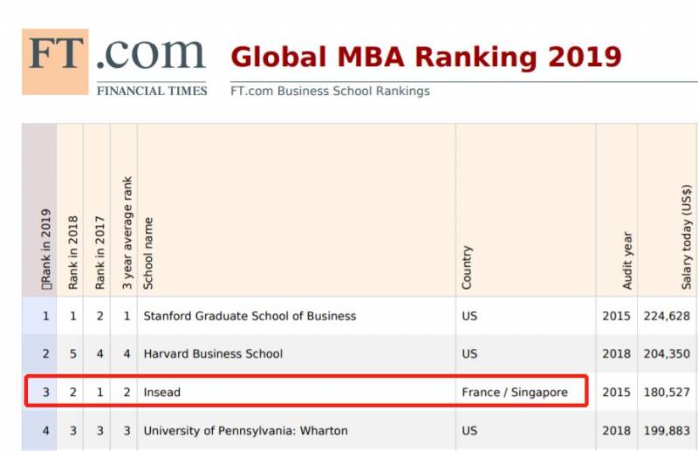The height and width of the screenshot is (451, 698).
Task: Click Stanford's salary value 224,628
Action: pyautogui.click(x=667, y=316)
